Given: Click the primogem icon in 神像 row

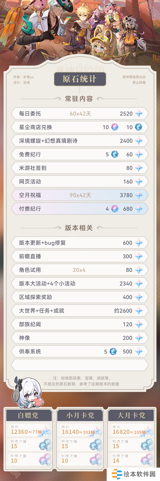Looking at the screenshot, I should [x=139, y=338].
